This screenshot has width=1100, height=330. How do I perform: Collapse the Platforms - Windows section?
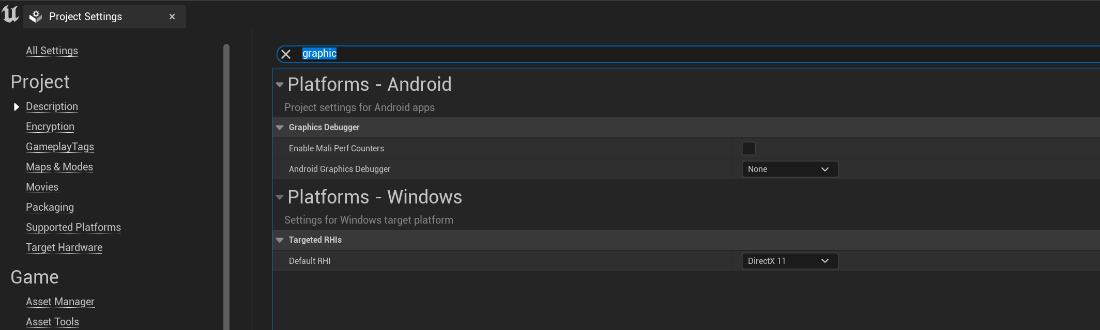pos(280,197)
